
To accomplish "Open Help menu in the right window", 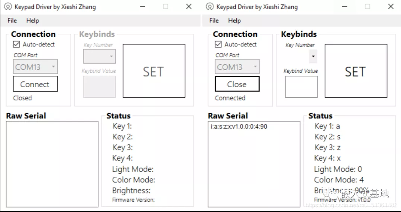I will [x=235, y=21].
